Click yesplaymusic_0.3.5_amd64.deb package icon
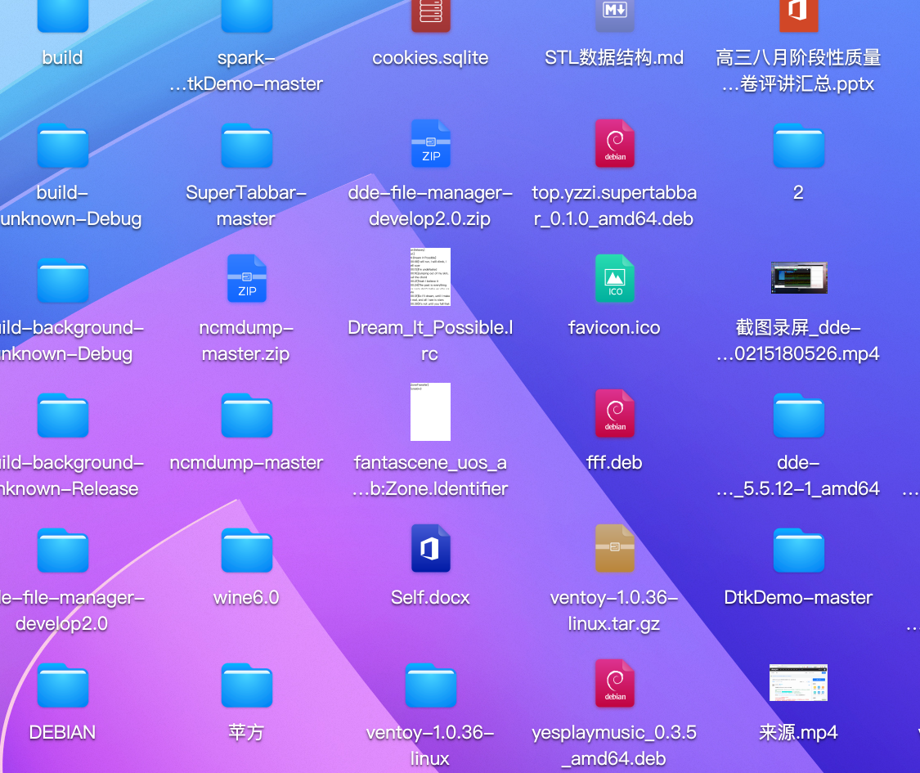The height and width of the screenshot is (773, 920). [614, 684]
